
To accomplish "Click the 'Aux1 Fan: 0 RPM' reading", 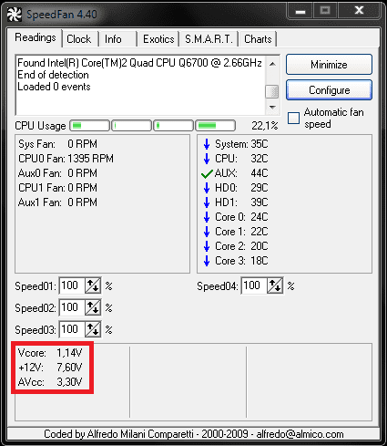I will [57, 202].
